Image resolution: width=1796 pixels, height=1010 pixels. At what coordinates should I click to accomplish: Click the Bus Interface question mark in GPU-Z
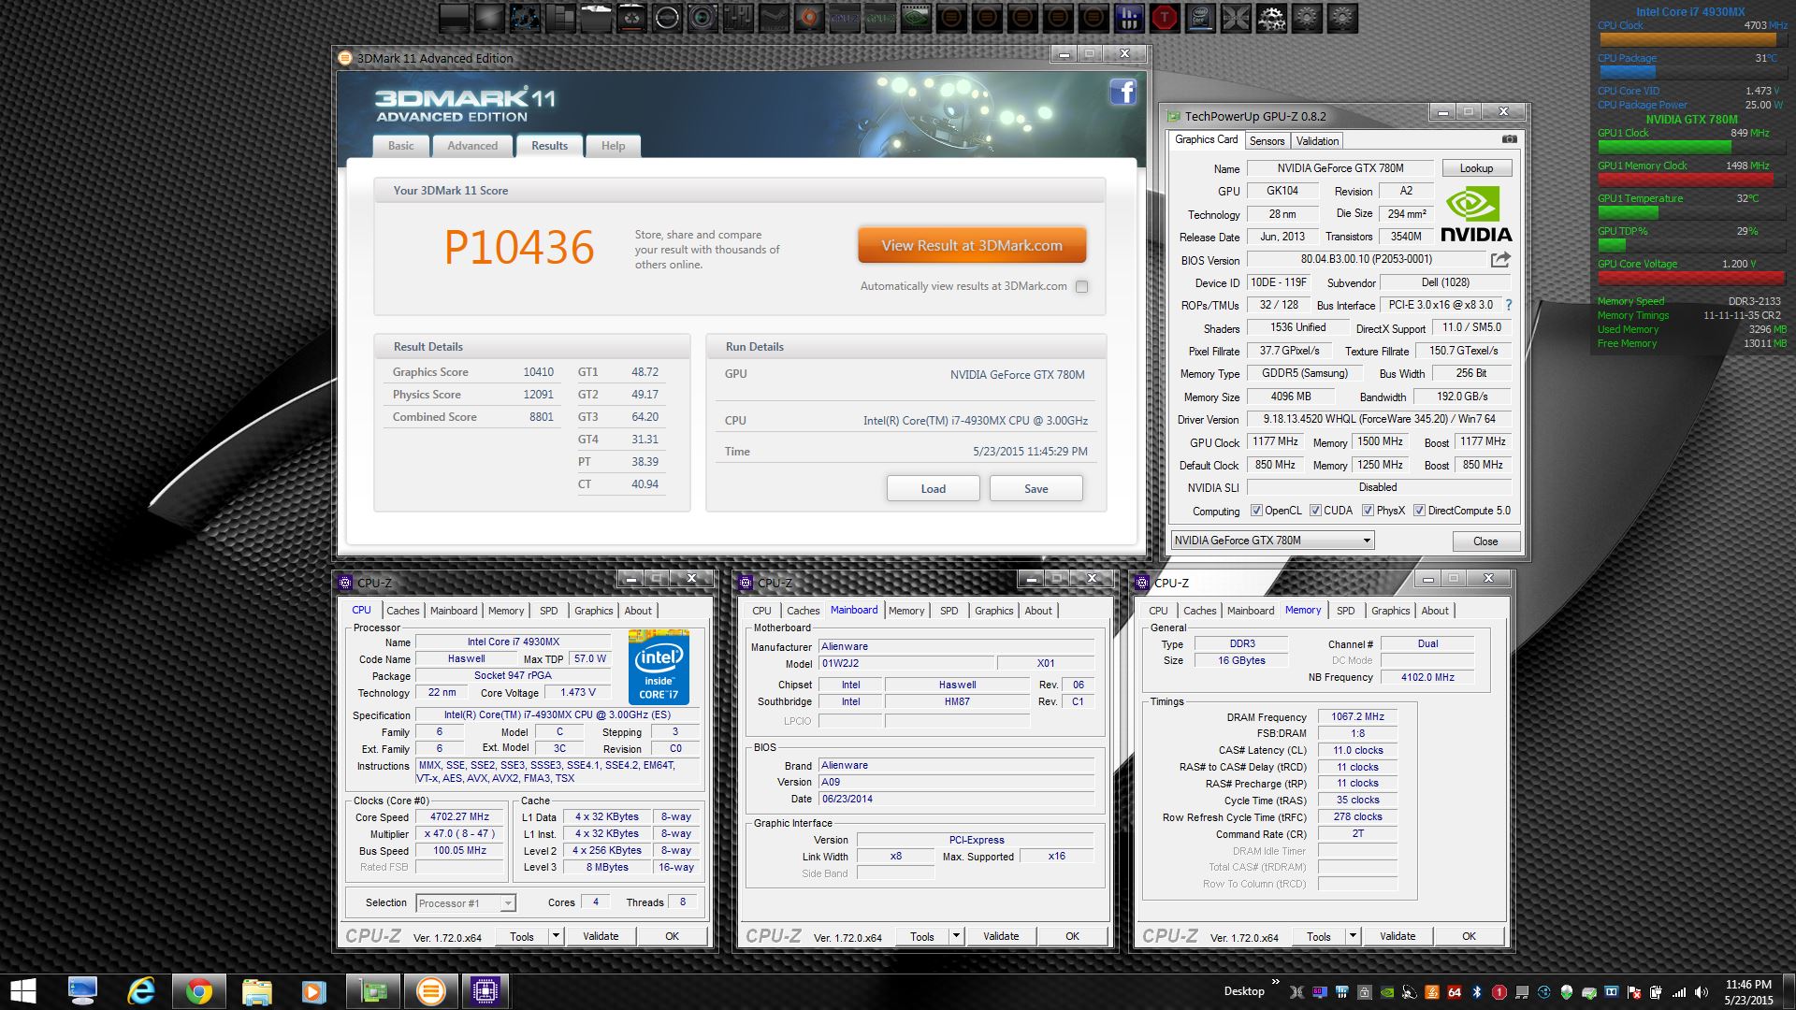(x=1508, y=305)
